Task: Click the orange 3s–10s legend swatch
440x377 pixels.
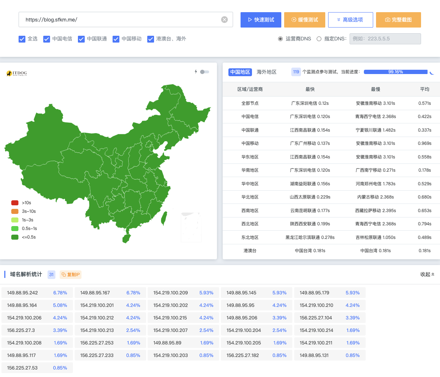Action: 15,211
